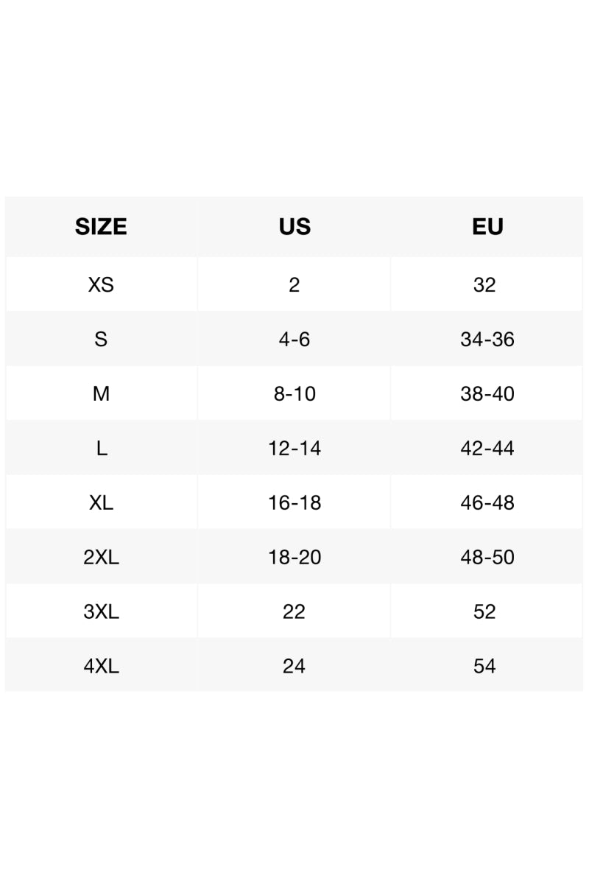Click EU size value 34-36
The width and height of the screenshot is (589, 884).
pyautogui.click(x=487, y=339)
